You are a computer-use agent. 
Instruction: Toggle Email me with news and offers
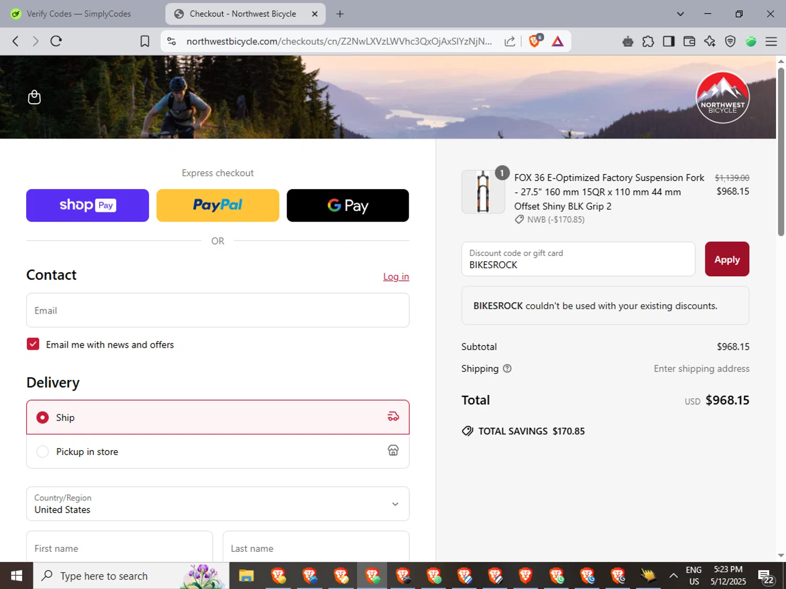click(33, 344)
